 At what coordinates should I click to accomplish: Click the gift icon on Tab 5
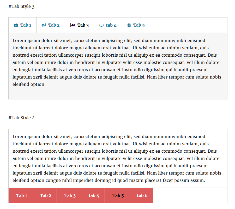pyautogui.click(x=129, y=25)
